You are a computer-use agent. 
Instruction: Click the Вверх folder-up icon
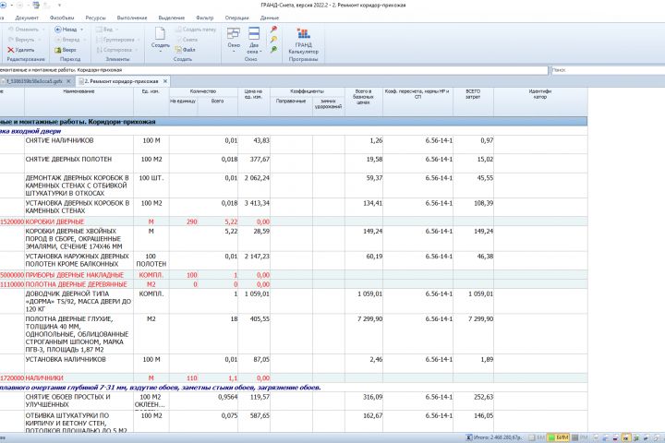[58, 50]
